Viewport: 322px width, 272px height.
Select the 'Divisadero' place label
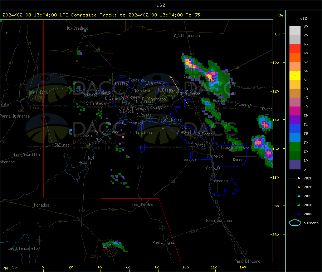click(x=77, y=28)
